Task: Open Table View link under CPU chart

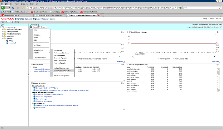Action: pos(215,62)
